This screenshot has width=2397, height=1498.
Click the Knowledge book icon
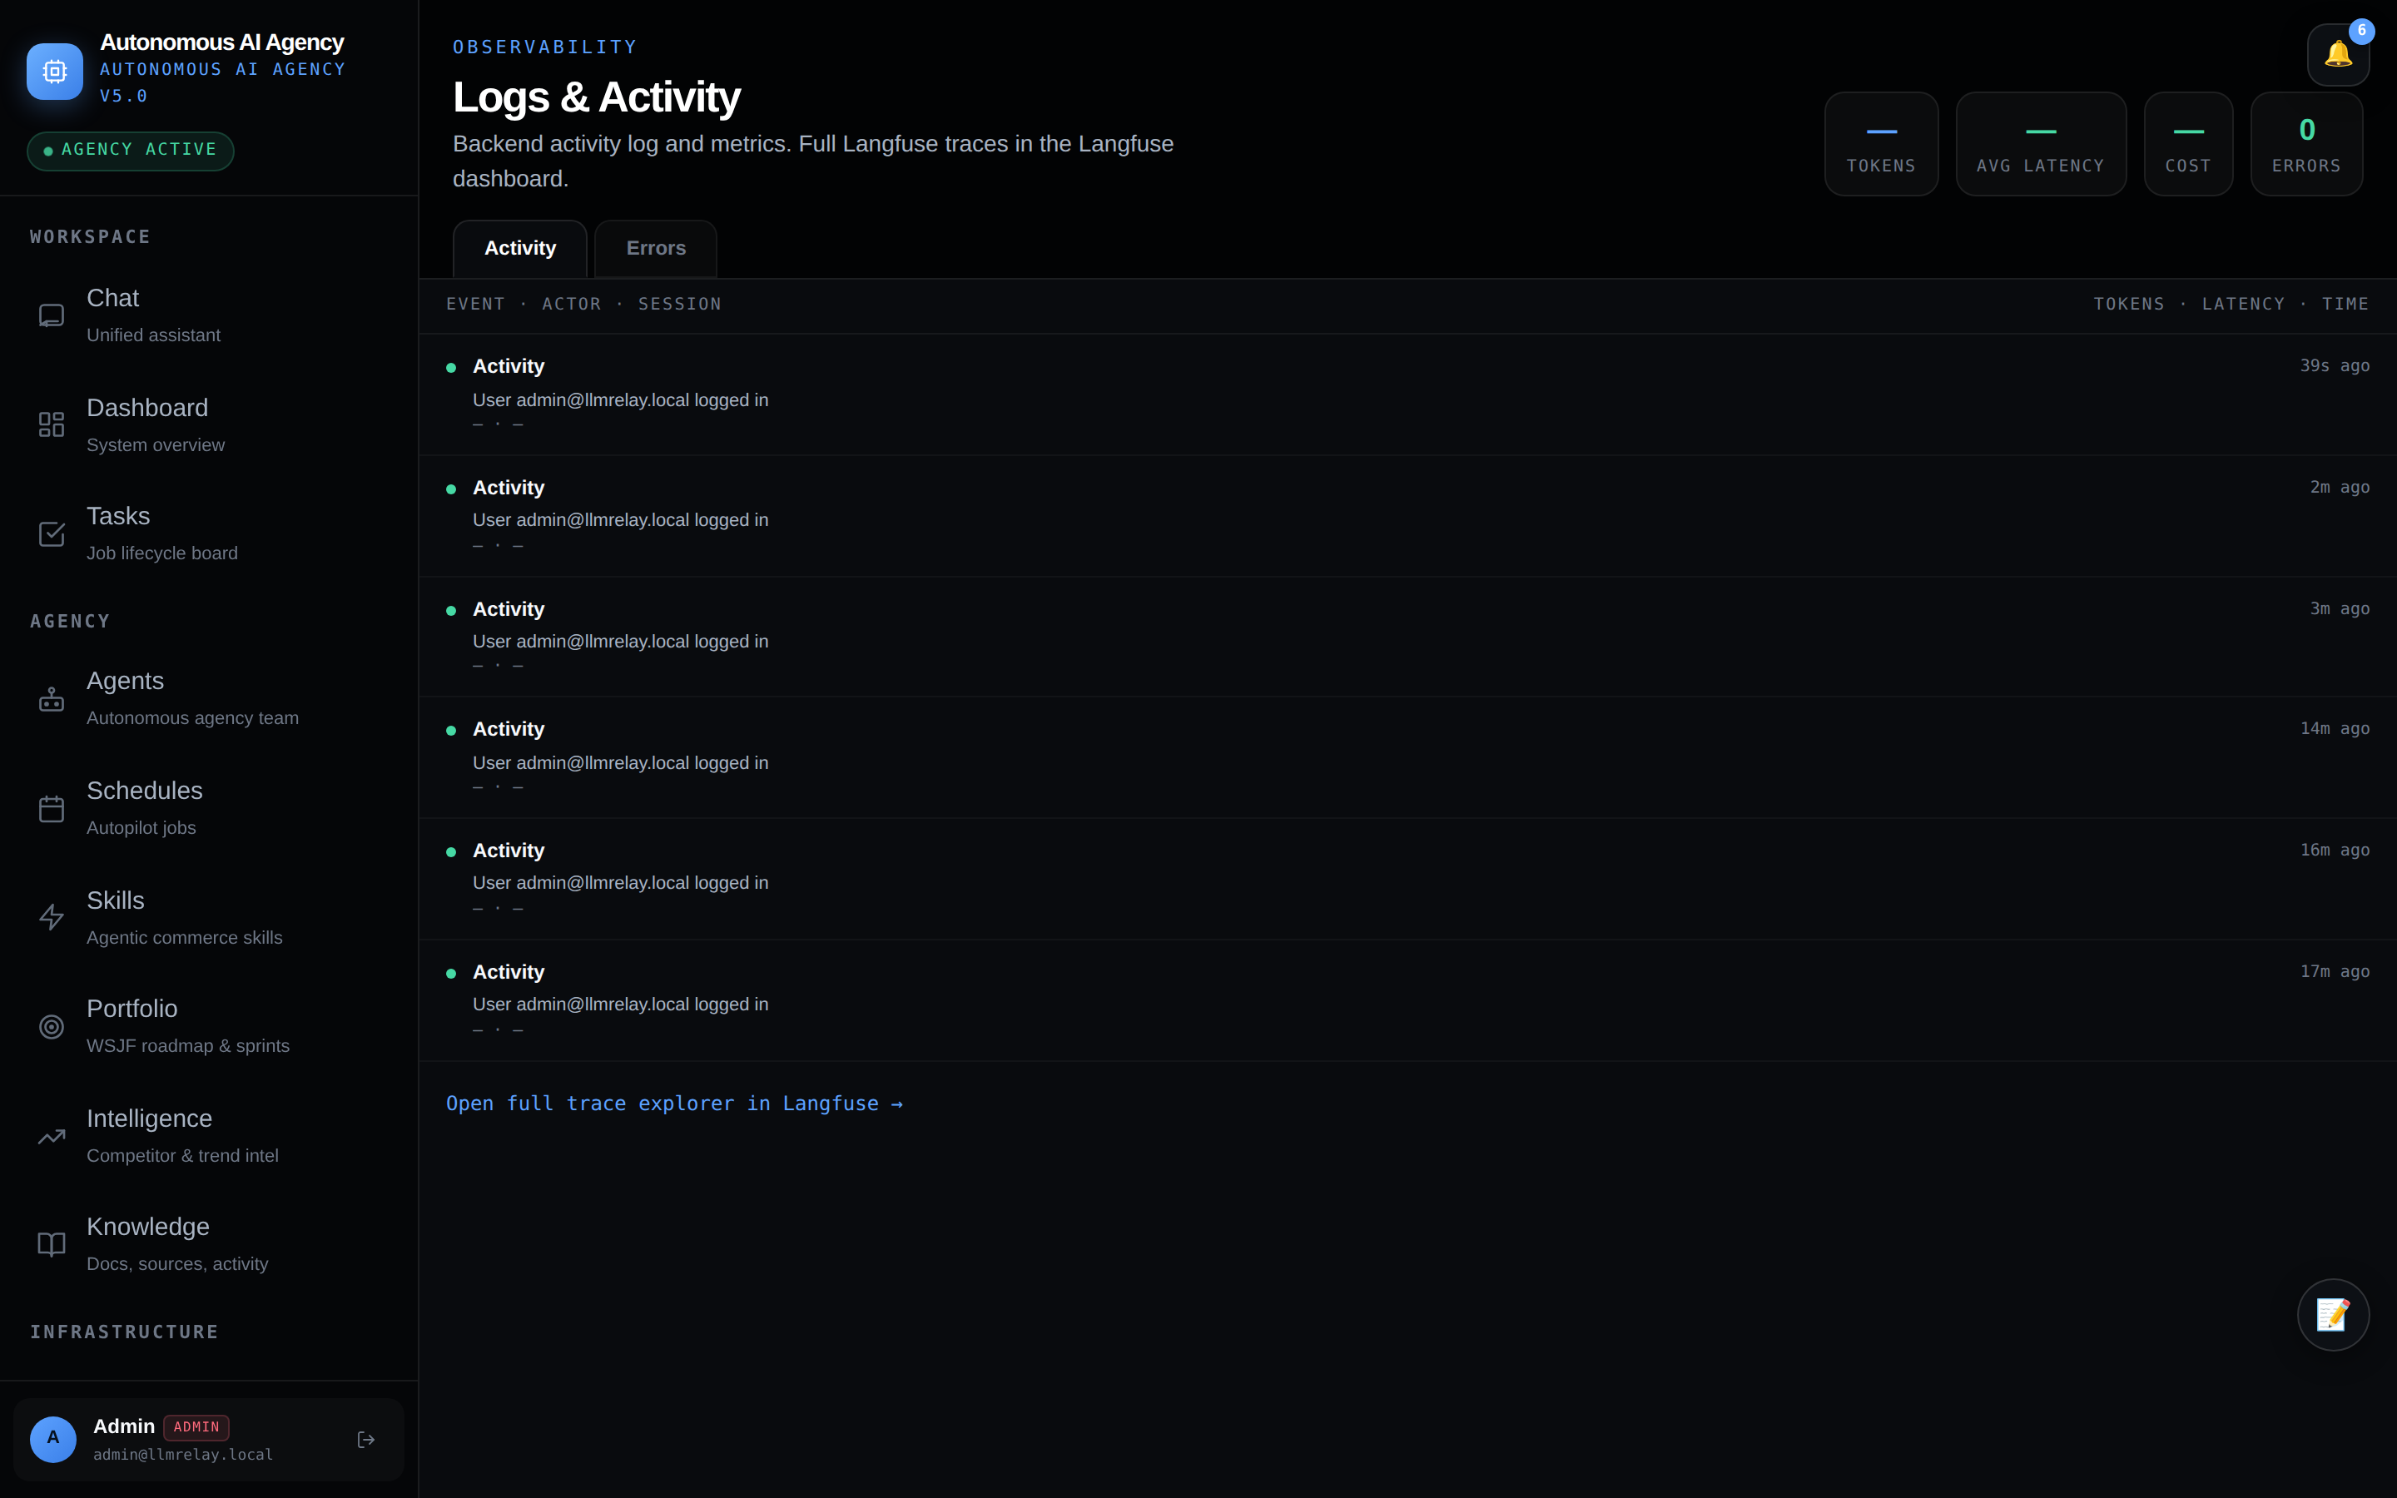click(52, 1244)
